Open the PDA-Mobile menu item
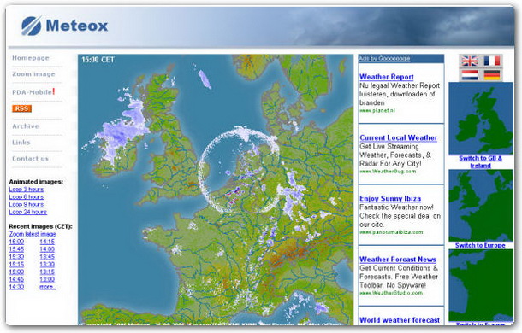 [33, 92]
